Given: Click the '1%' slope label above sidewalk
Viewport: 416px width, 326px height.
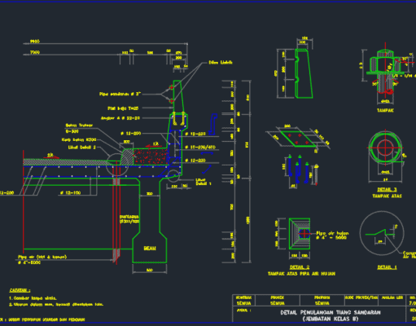Looking at the screenshot, I should (x=155, y=143).
